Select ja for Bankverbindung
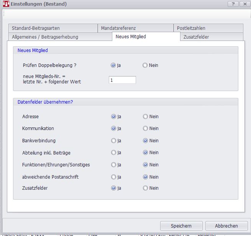Screen dimensions: 251x236 coord(113,141)
